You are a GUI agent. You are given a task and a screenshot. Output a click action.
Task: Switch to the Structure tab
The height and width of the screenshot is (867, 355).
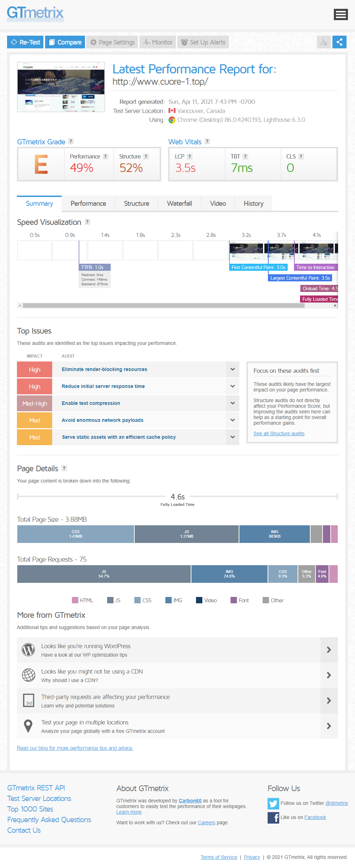click(136, 204)
